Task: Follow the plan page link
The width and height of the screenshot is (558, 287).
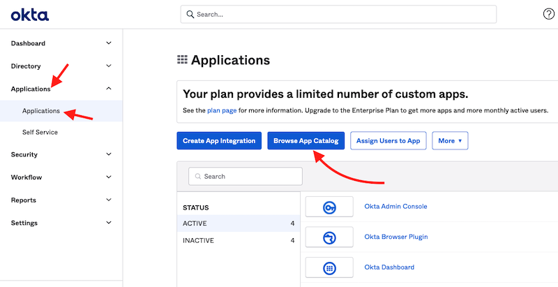Action: coord(222,110)
